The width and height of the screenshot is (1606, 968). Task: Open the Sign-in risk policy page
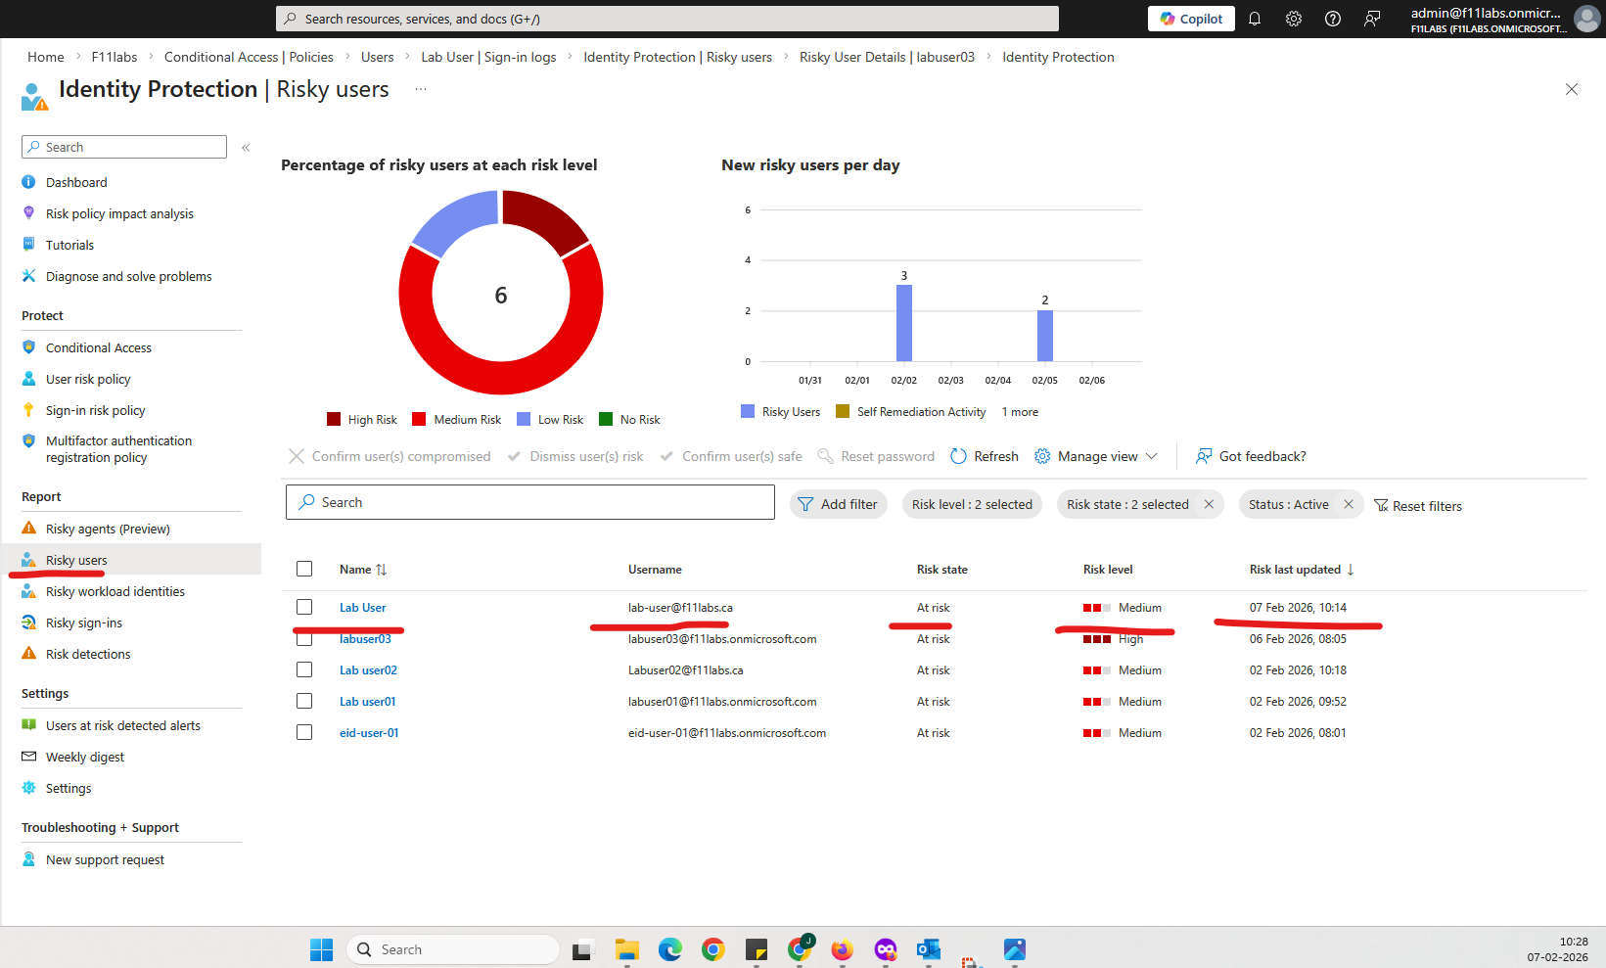[x=93, y=409]
